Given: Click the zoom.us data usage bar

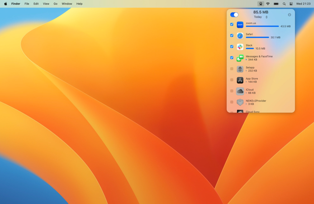Looking at the screenshot, I should coord(262,26).
